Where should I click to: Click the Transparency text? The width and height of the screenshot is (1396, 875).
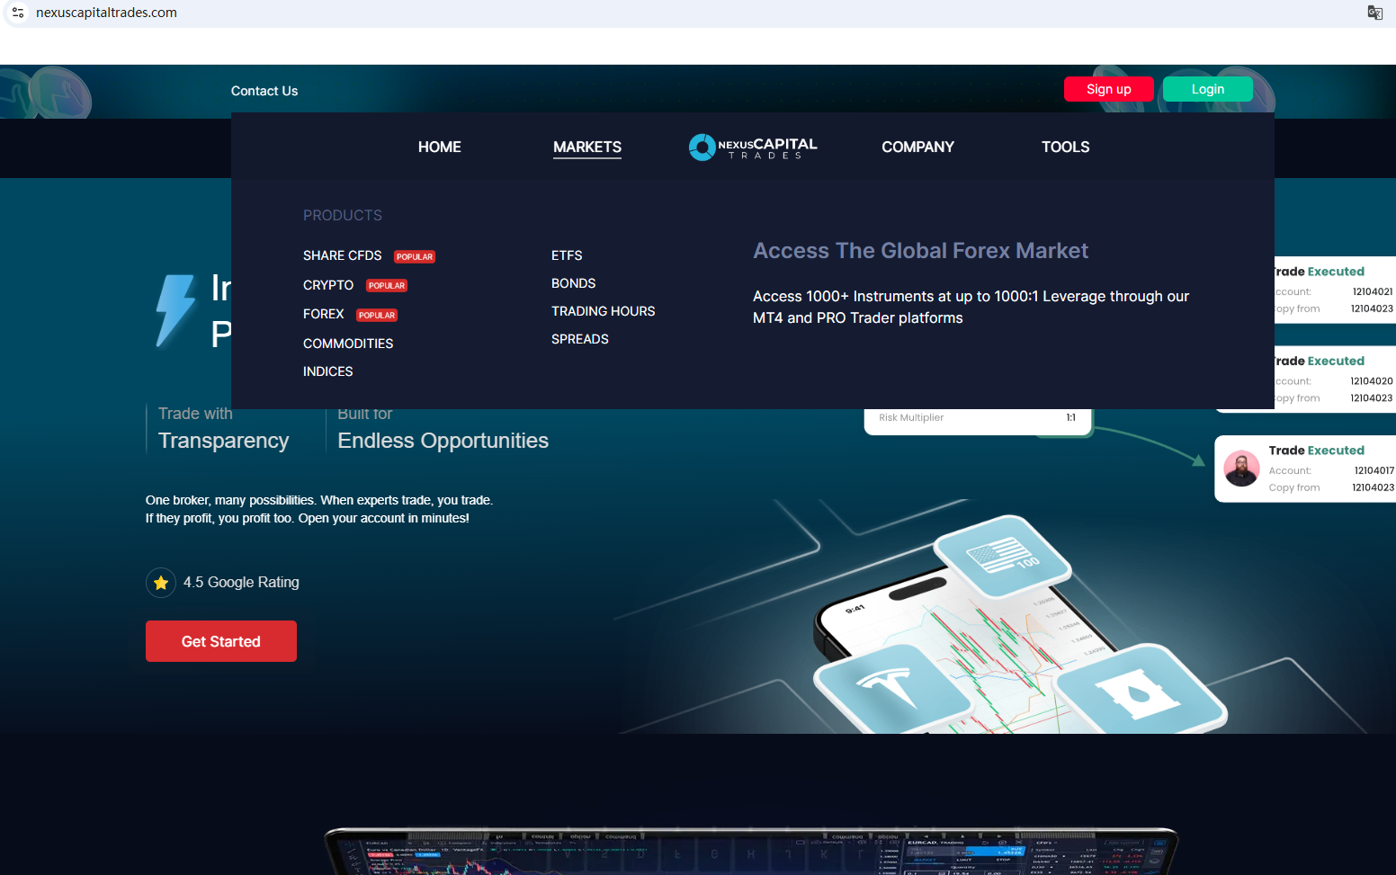[x=224, y=441]
